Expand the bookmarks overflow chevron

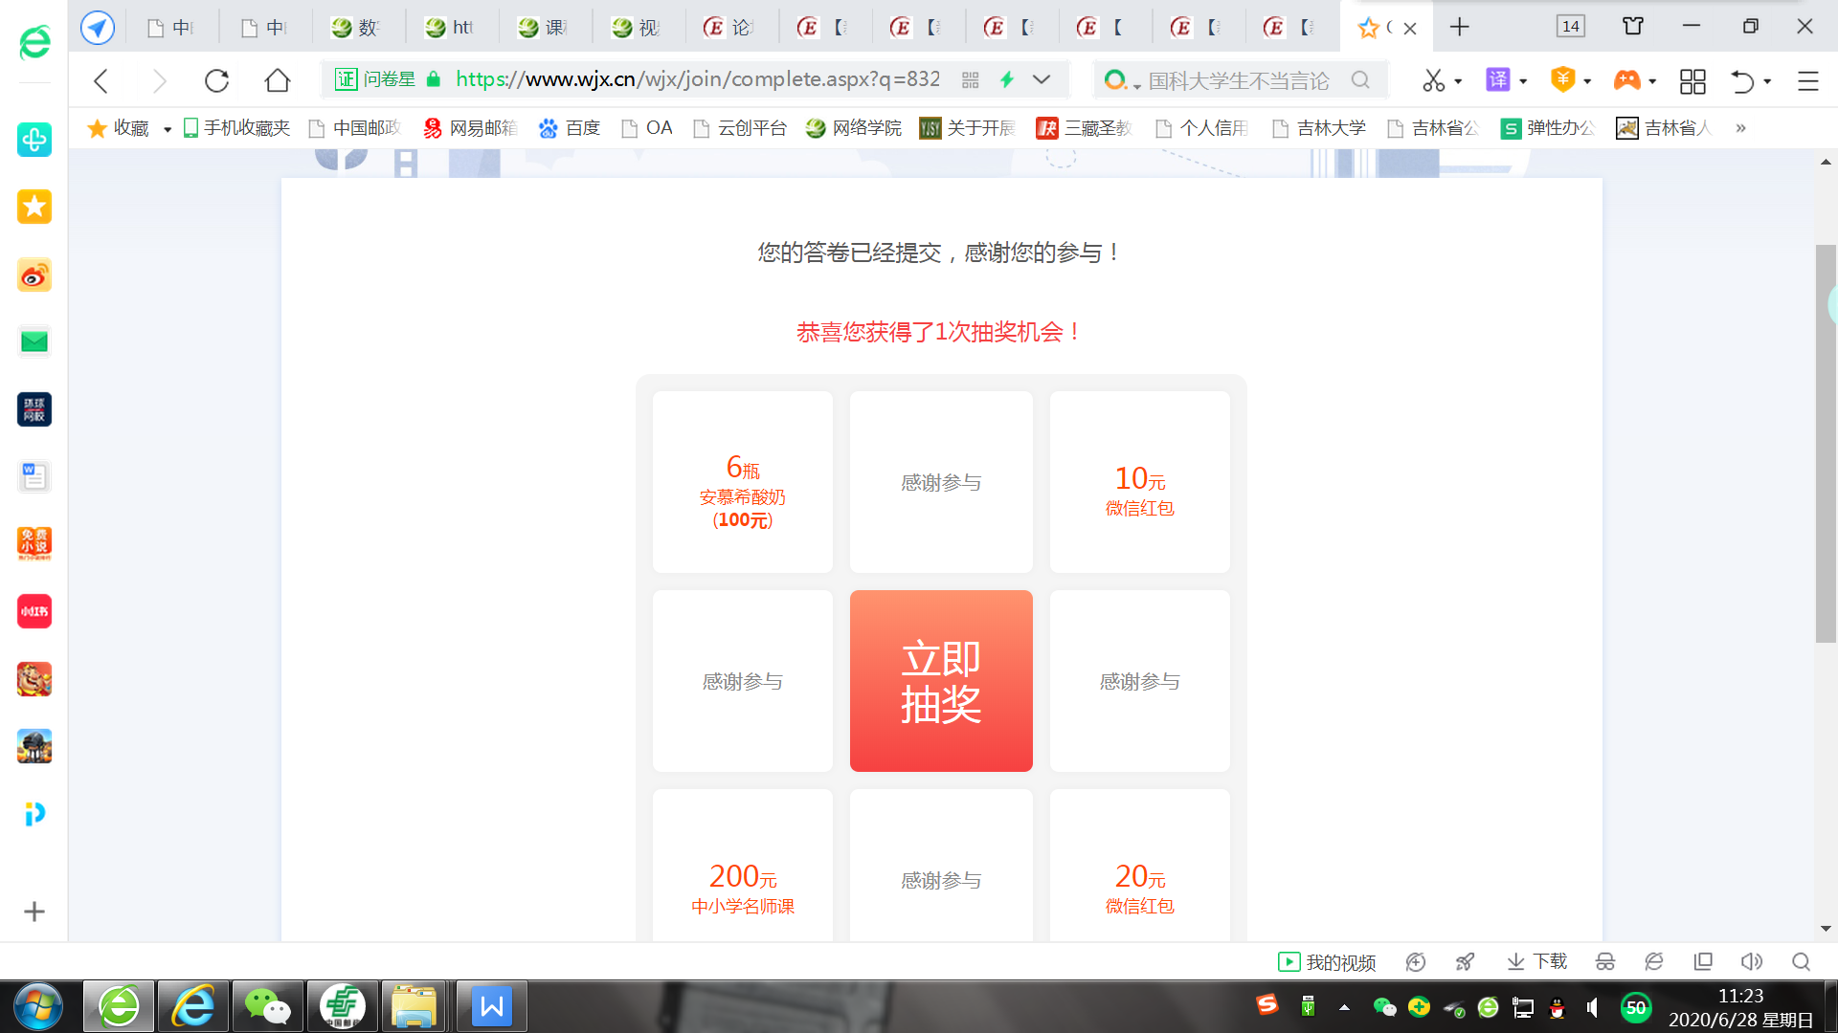click(x=1740, y=128)
